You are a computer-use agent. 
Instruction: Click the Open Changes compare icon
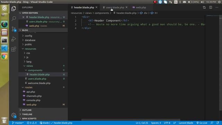[204, 7]
